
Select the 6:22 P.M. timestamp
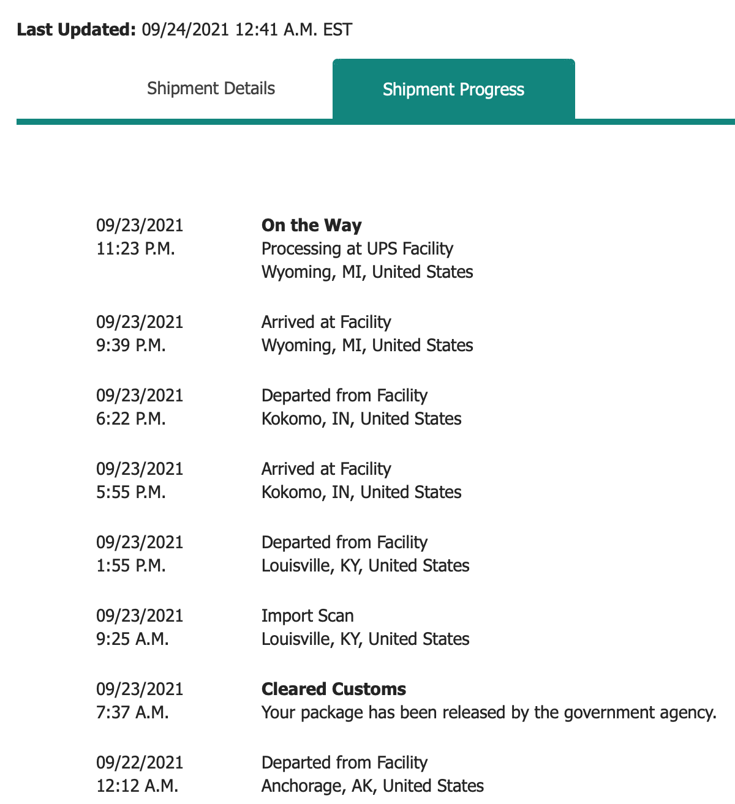pyautogui.click(x=131, y=419)
